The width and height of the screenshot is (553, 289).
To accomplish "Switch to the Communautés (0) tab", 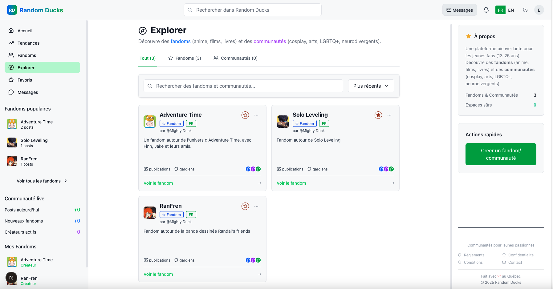I will click(235, 58).
